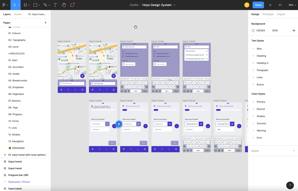Select 01. Input travel with route options page
This screenshot has height=191, width=298.
tap(27, 155)
